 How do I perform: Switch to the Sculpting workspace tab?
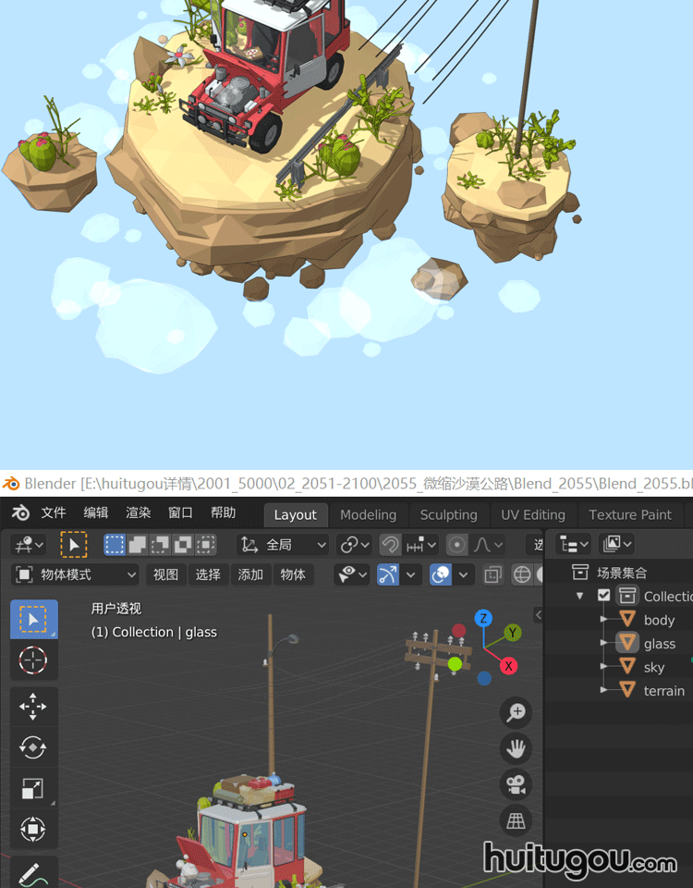[448, 515]
